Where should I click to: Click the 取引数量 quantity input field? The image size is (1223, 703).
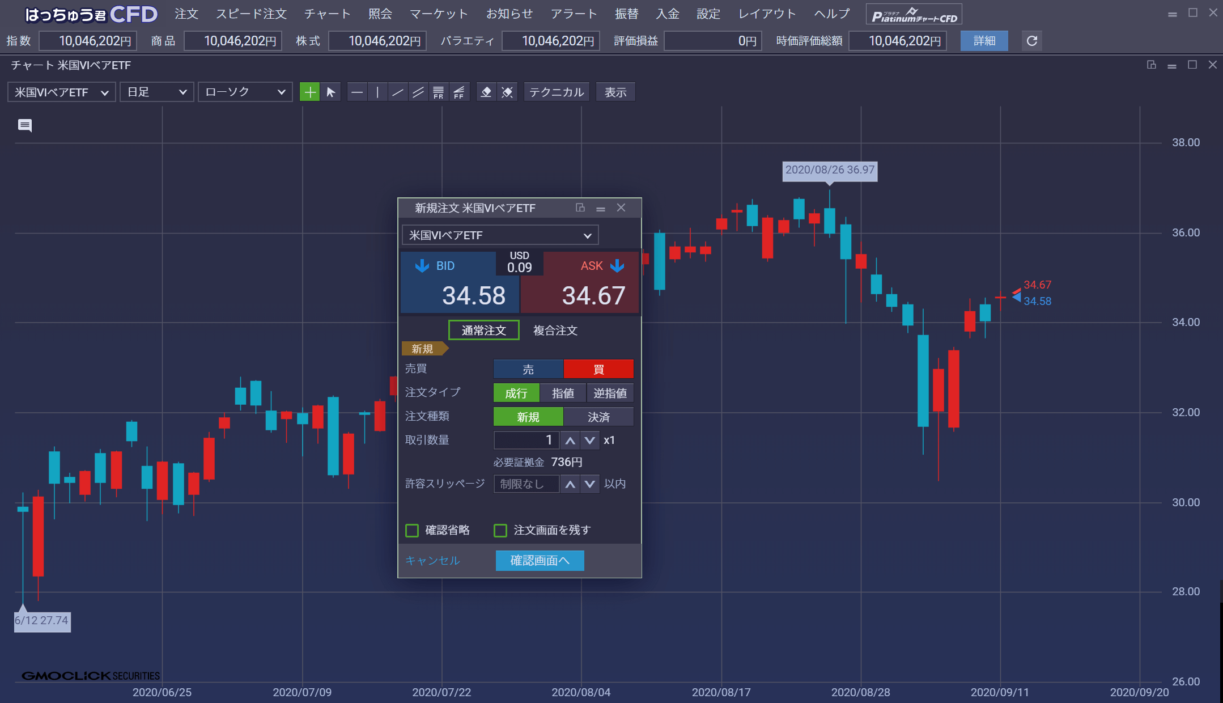point(526,440)
